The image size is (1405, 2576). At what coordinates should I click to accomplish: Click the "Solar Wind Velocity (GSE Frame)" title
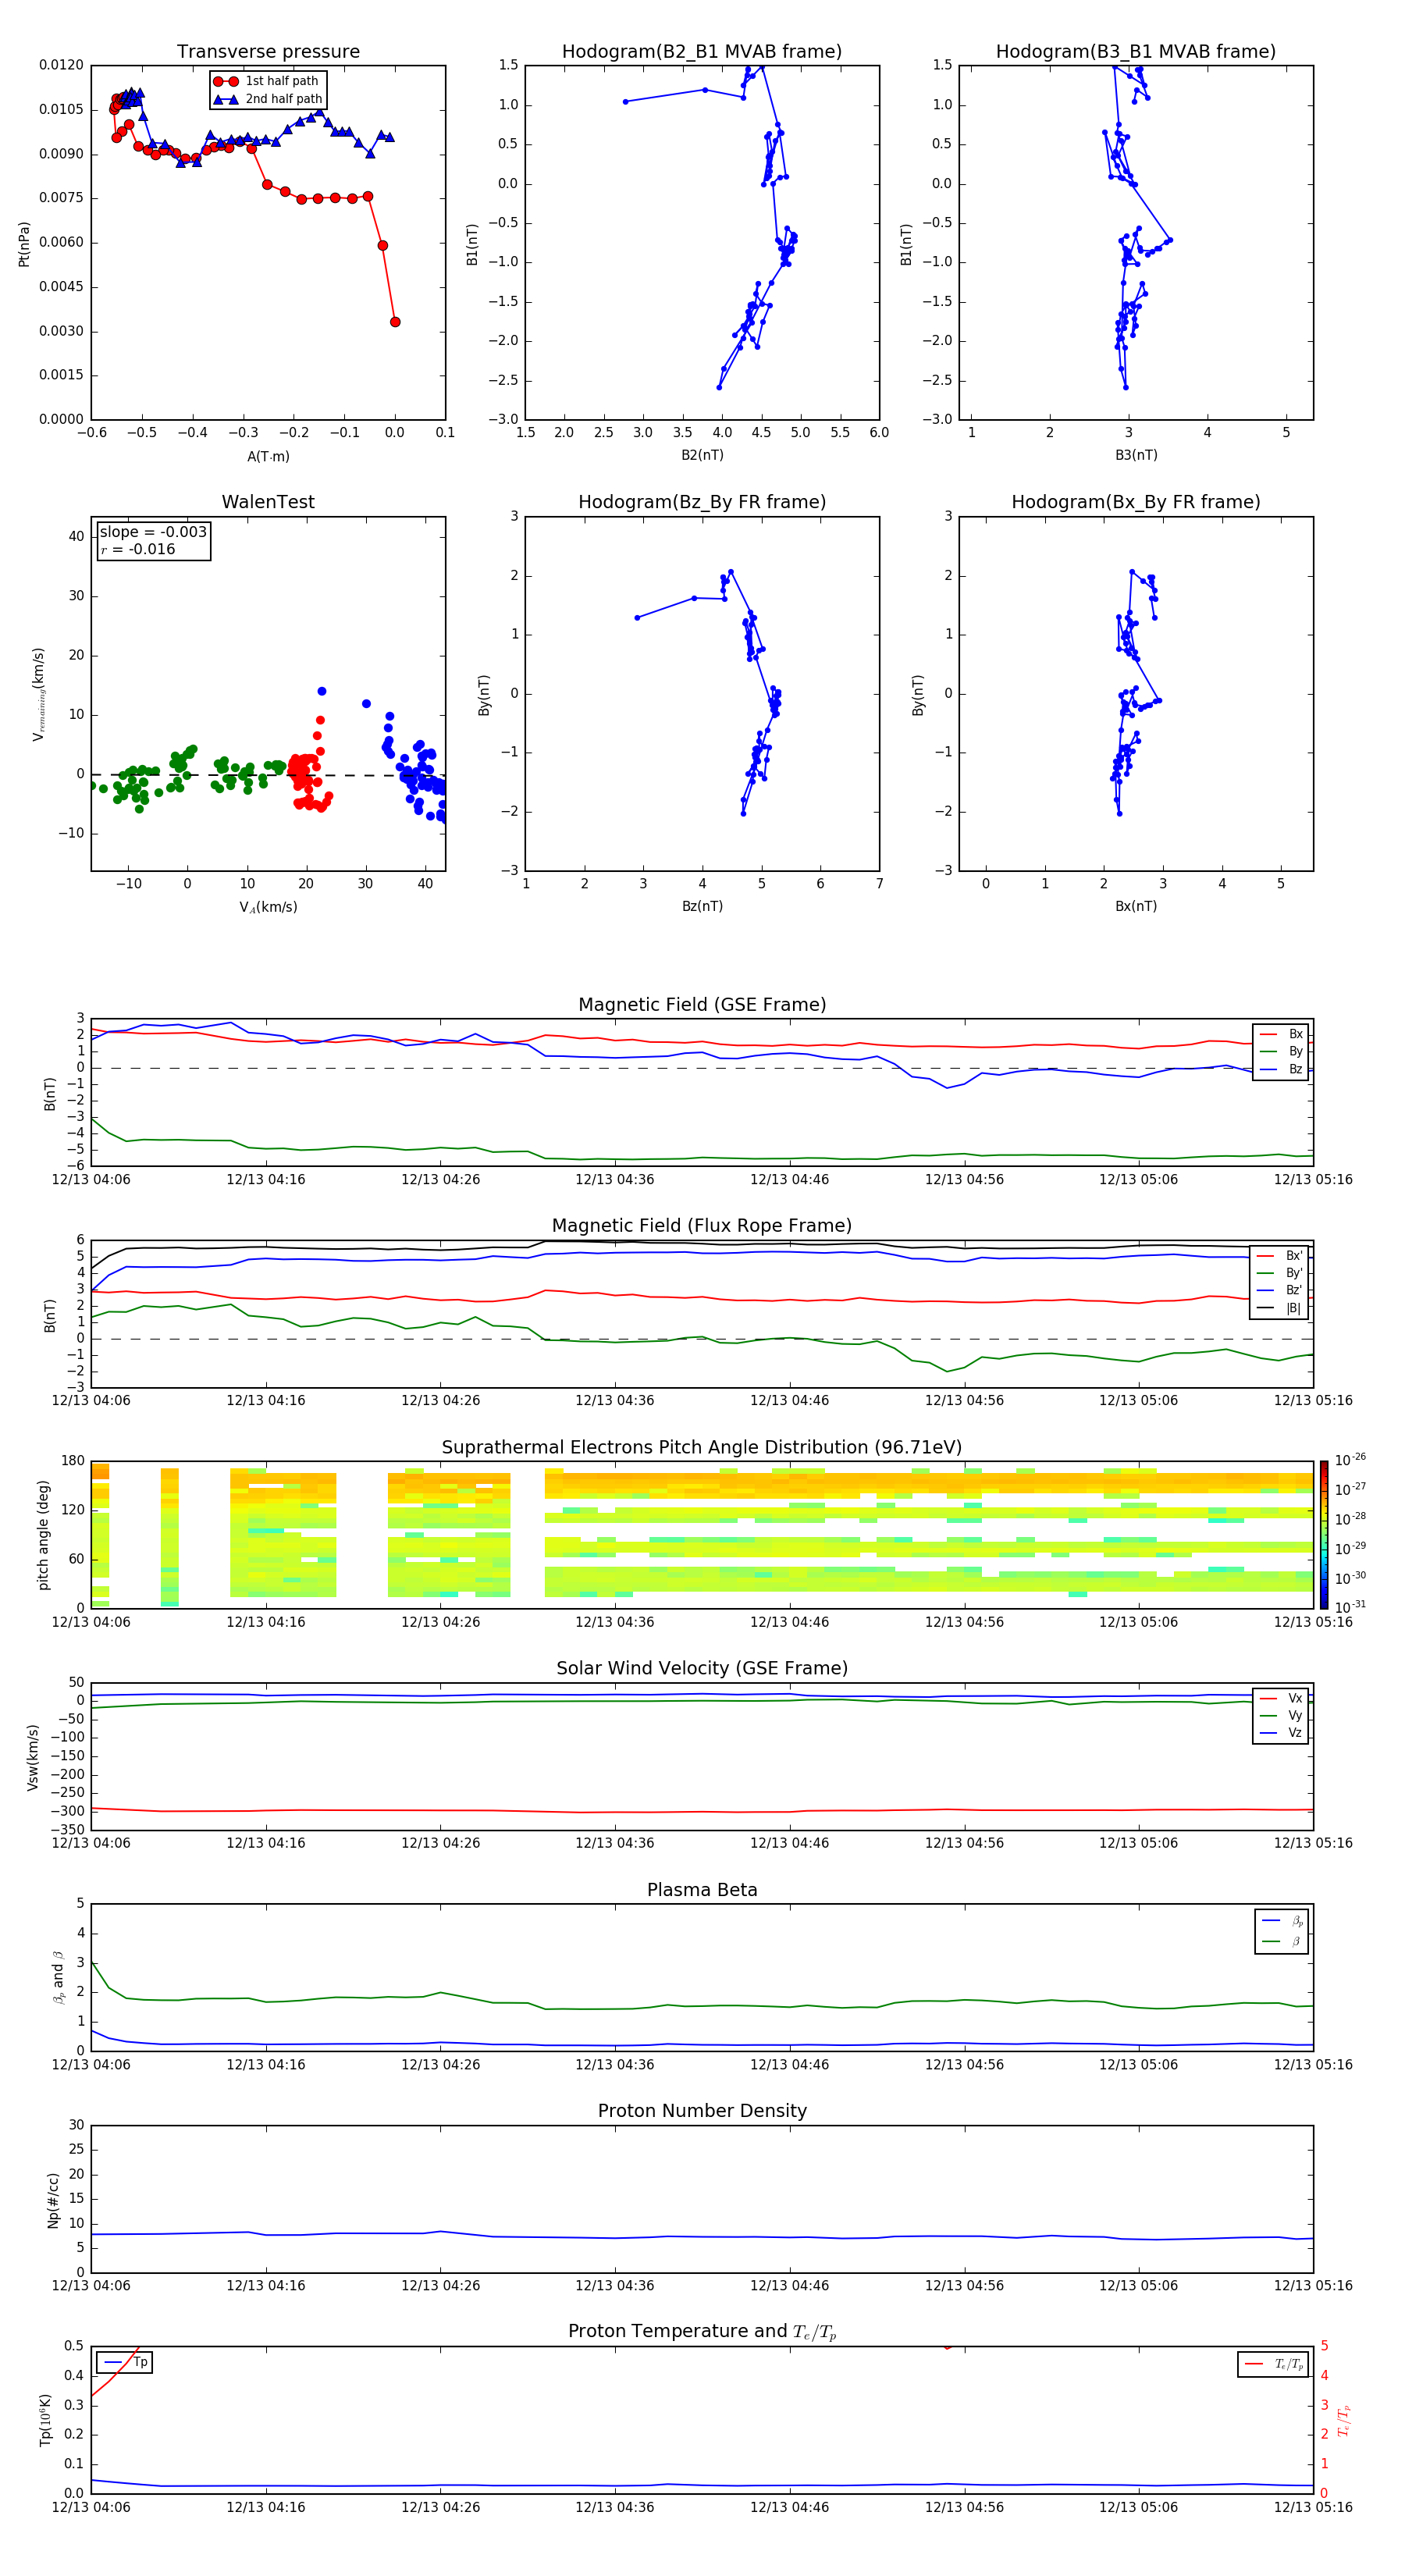click(x=702, y=1669)
